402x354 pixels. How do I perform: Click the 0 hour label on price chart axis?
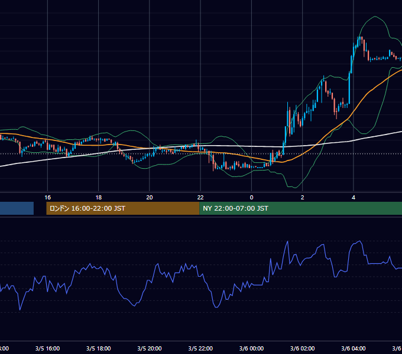251,198
